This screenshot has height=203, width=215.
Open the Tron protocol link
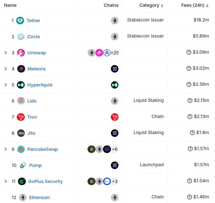point(32,117)
